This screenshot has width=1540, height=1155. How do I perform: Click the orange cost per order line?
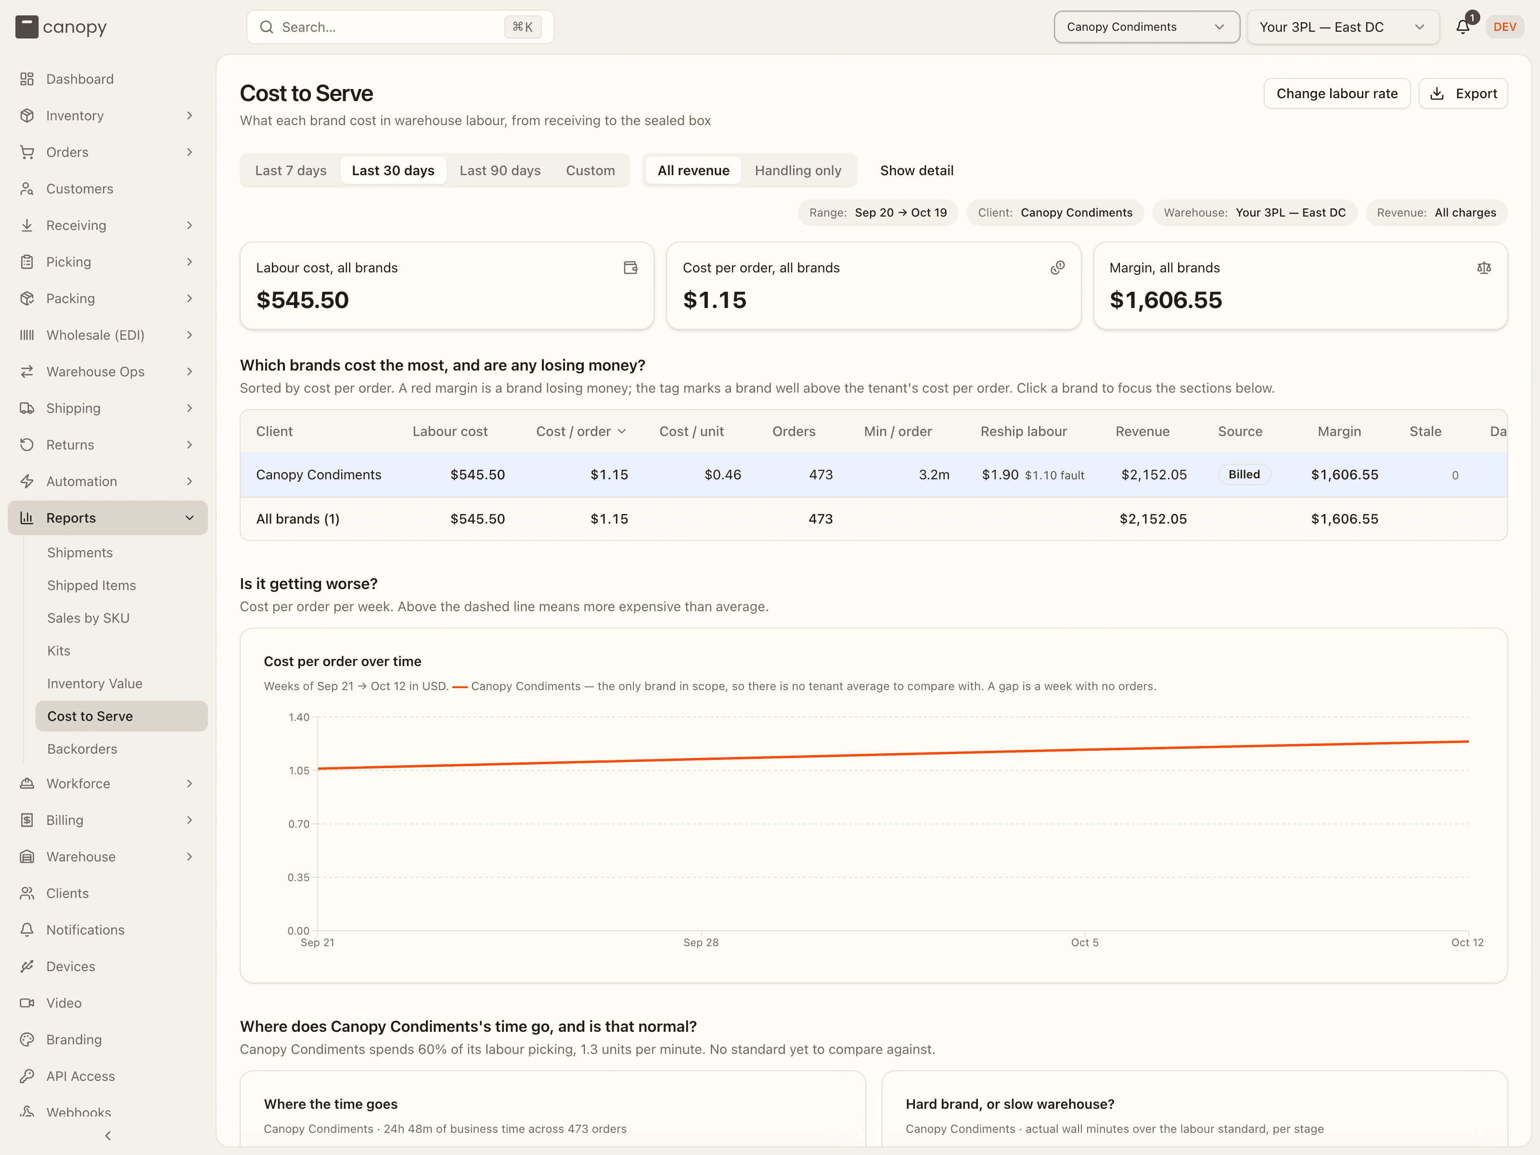(893, 756)
